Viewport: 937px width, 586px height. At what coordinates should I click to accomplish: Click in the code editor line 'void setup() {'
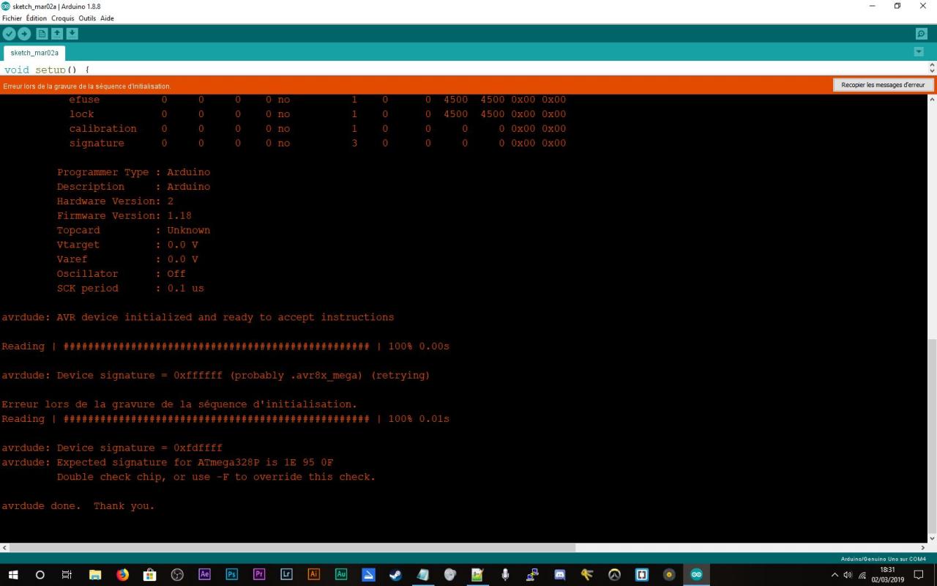[x=47, y=70]
